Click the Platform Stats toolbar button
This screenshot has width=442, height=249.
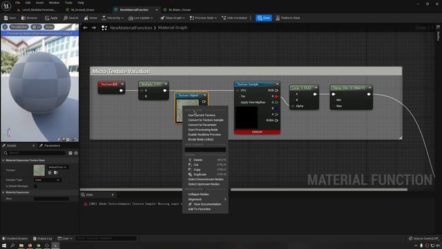(288, 18)
